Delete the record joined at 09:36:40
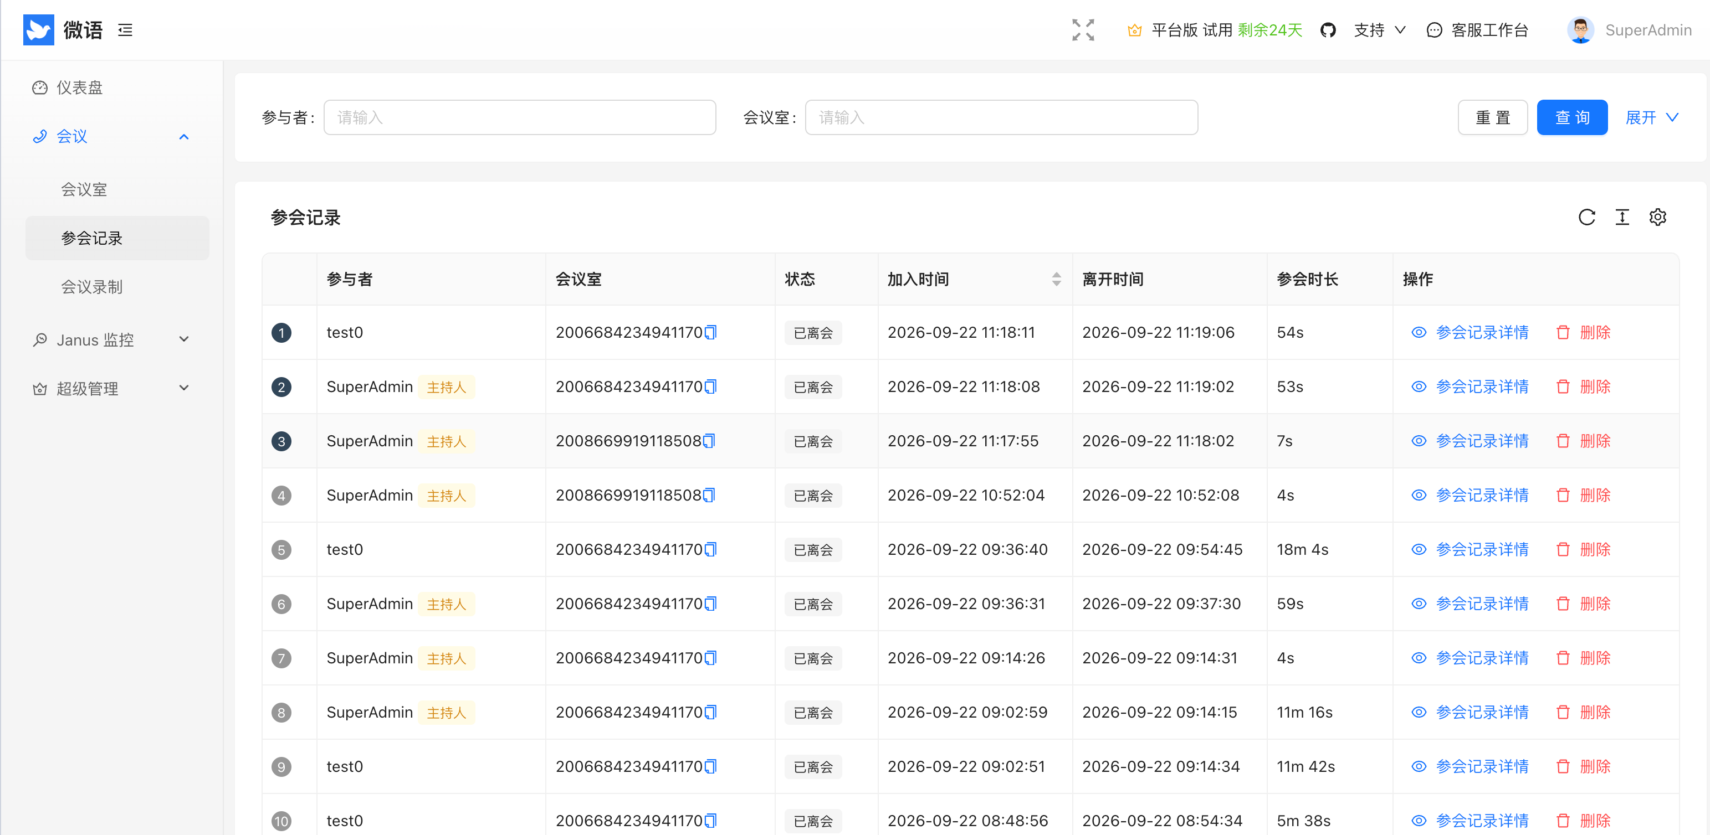 click(1583, 549)
